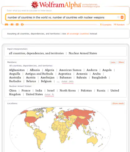Viewport: 130px width, 152px height.
Task: Click the favorite star in the search box
Action: click(x=118, y=17)
